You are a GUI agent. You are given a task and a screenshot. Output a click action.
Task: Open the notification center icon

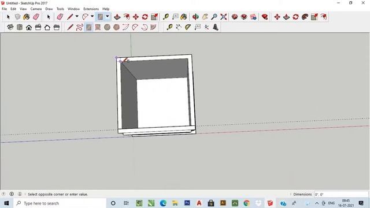[x=361, y=203]
